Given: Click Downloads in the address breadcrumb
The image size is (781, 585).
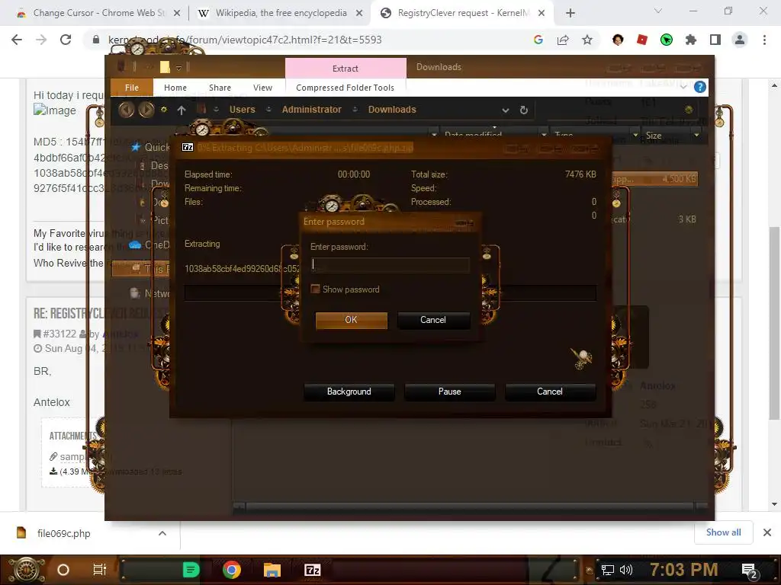Looking at the screenshot, I should coord(392,110).
